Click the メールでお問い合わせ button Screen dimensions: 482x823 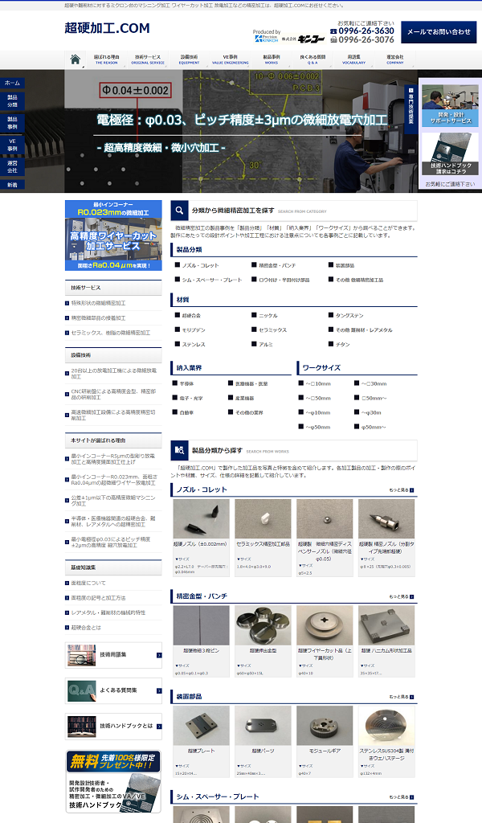tap(439, 32)
